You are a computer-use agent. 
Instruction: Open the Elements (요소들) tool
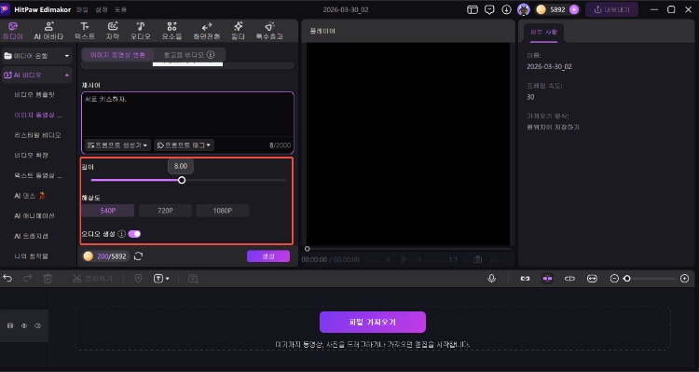click(x=171, y=31)
